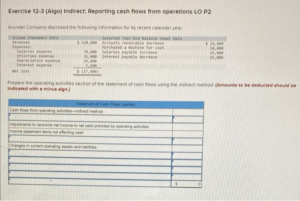Image resolution: width=300 pixels, height=201 pixels.
Task: Click 'Changes in current operating assets and liabilities' label
Action: [53, 146]
